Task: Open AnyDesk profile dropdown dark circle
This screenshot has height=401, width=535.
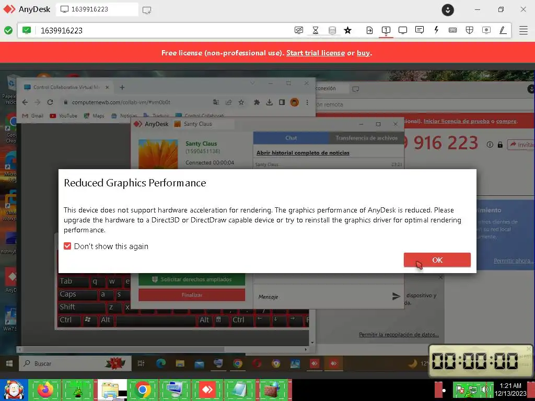Action: (448, 9)
